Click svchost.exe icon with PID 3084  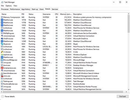pos(2,79)
